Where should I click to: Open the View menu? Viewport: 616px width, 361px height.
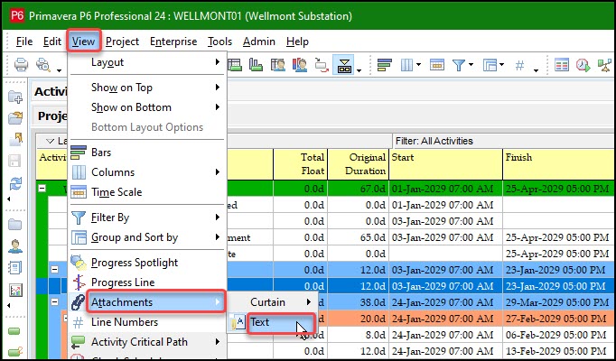[x=83, y=42]
